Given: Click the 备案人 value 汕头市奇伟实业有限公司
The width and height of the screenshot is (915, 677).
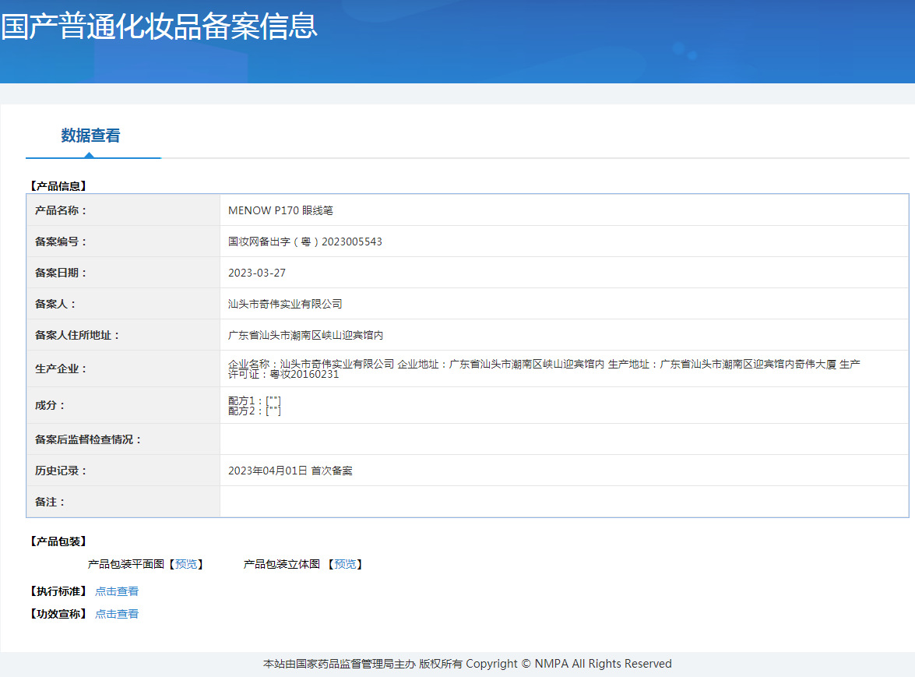Looking at the screenshot, I should (285, 304).
